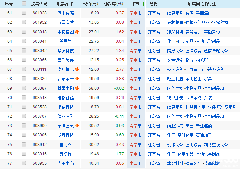Viewport: 240px width, 169px height.
Task: Click the green sort arrow in 城市 header
Action: tap(143, 4)
